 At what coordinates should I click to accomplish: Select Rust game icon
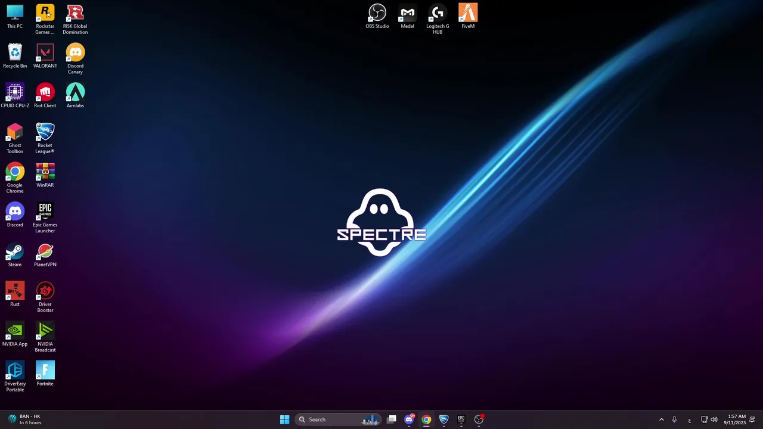click(15, 294)
